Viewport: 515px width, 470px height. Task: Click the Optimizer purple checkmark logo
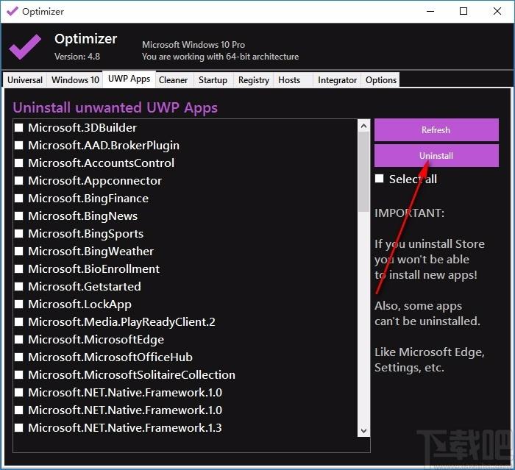25,46
